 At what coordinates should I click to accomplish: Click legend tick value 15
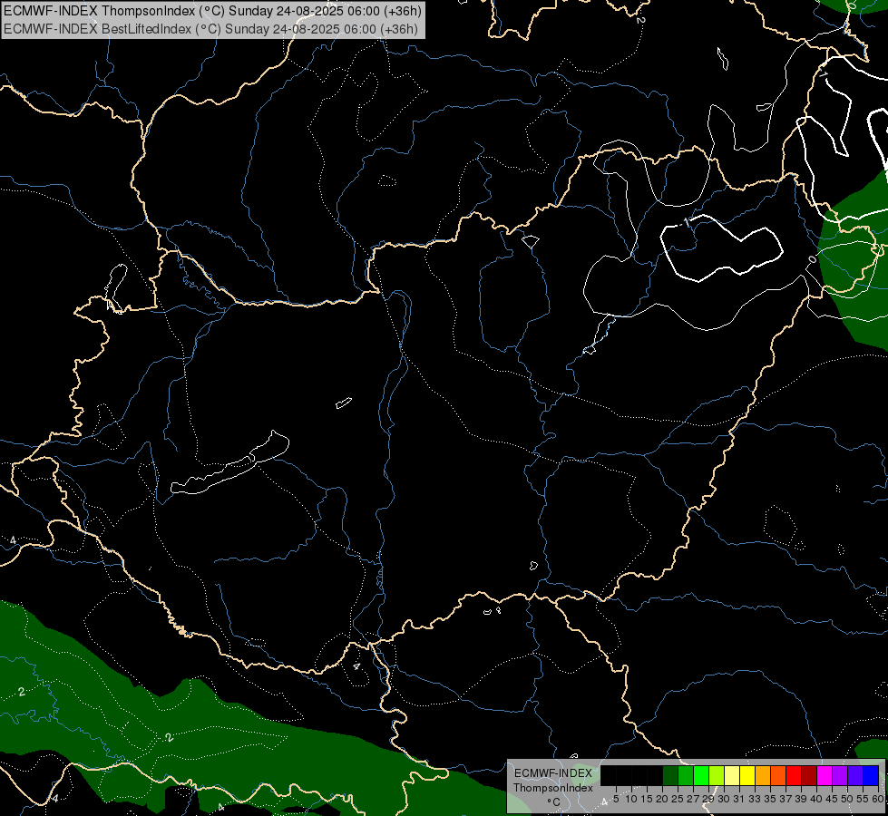click(648, 799)
